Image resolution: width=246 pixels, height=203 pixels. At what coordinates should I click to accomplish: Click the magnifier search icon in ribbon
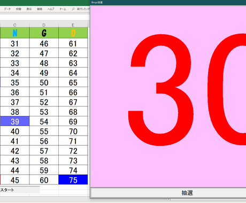click(x=73, y=9)
